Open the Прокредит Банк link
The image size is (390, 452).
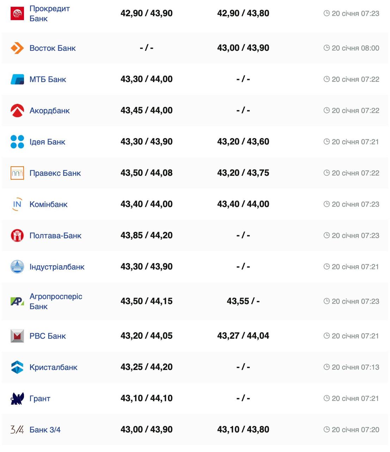coord(49,13)
